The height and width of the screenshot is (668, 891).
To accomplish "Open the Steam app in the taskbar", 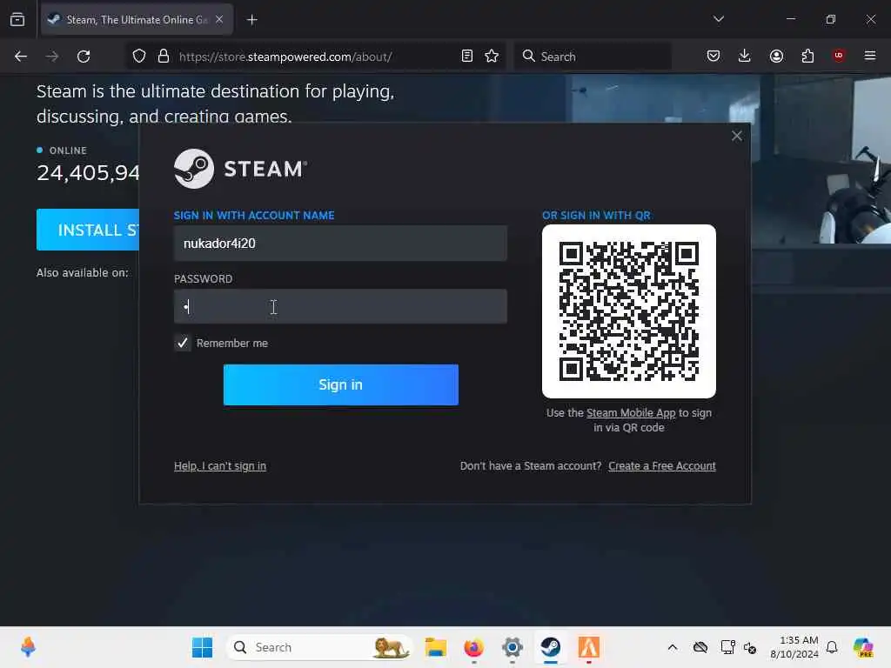I will pyautogui.click(x=550, y=647).
